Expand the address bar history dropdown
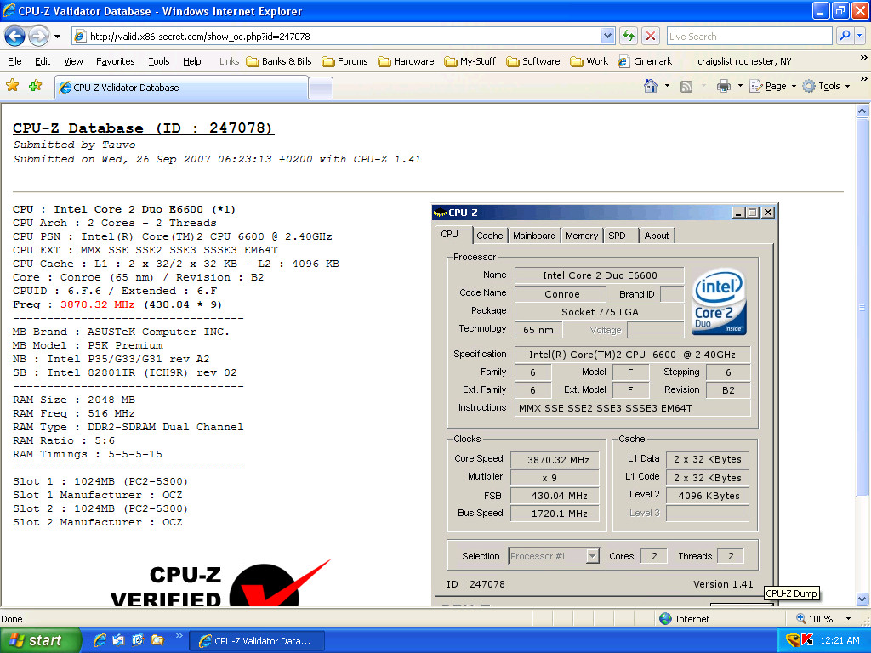Viewport: 871px width, 653px height. (x=607, y=36)
